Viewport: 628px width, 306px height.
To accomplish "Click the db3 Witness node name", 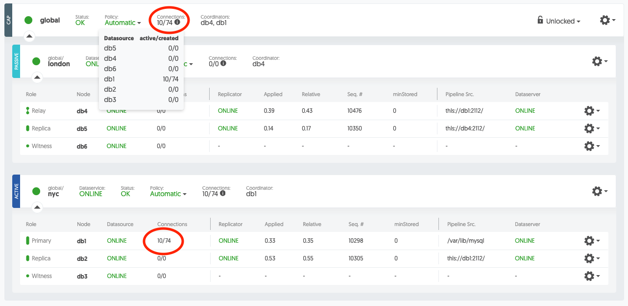I will (82, 276).
